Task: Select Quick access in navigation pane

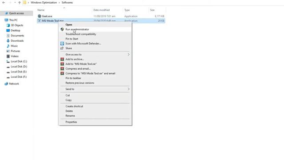Action: (x=16, y=13)
